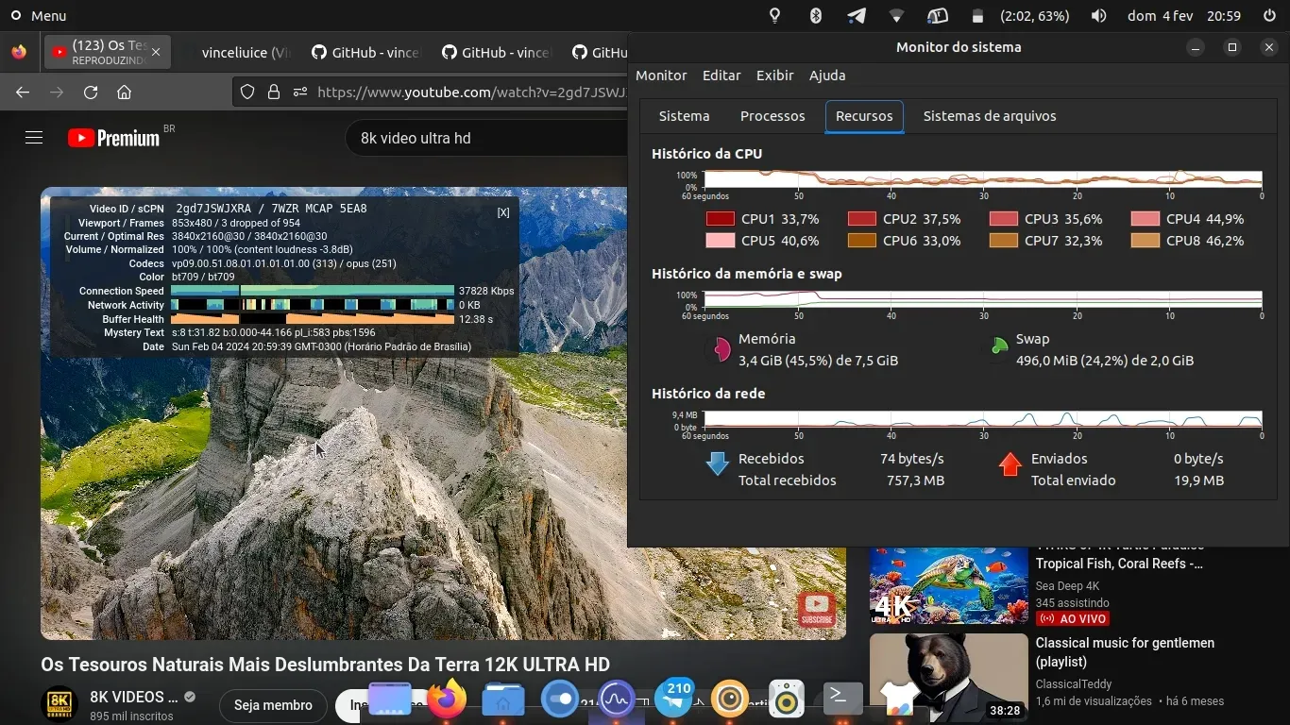This screenshot has height=725, width=1290.
Task: Open Telegram from the dock
Action: tap(674, 700)
